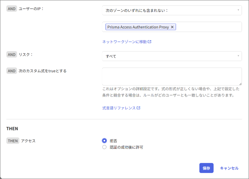Screen dimensions: 249x179
Task: Open the 式言語リファレンス link
Action: pos(119,108)
